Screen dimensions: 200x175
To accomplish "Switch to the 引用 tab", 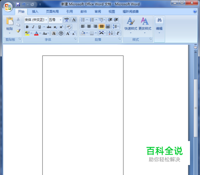I will click(x=70, y=12).
